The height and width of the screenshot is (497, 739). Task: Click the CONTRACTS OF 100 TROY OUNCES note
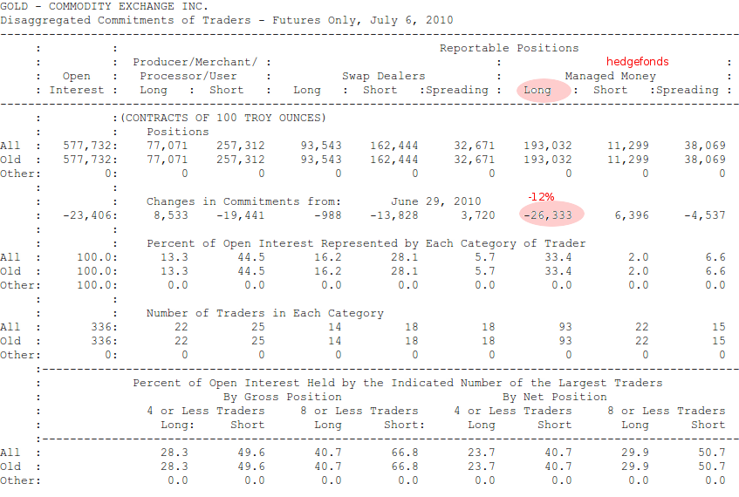pyautogui.click(x=222, y=118)
